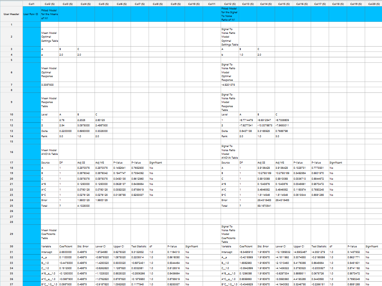Select the test statistic 5.3132832
The height and width of the screenshot is (286, 382).
coord(140,252)
